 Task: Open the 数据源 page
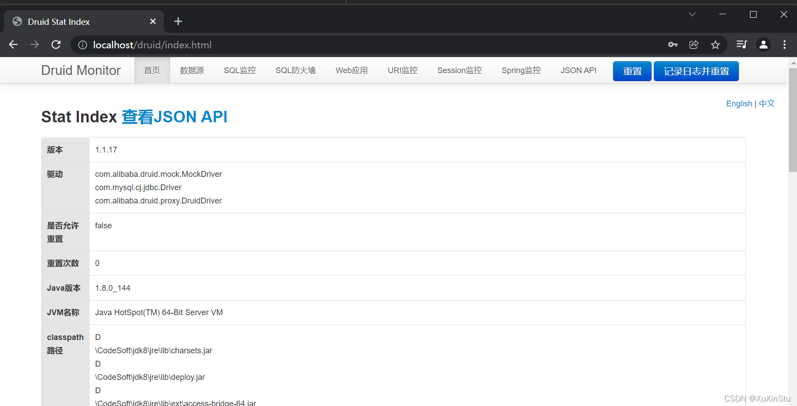(192, 70)
